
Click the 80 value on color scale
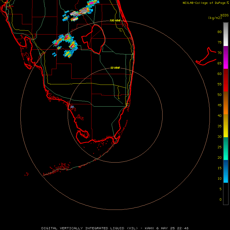click(x=220, y=32)
